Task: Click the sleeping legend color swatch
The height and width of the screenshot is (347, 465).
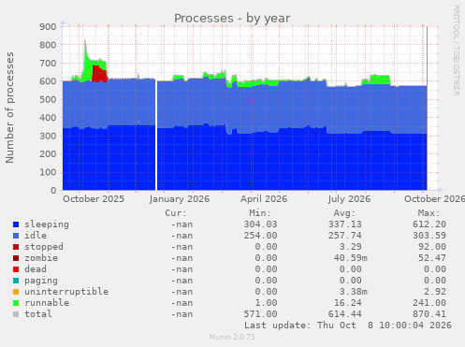Action: click(16, 224)
